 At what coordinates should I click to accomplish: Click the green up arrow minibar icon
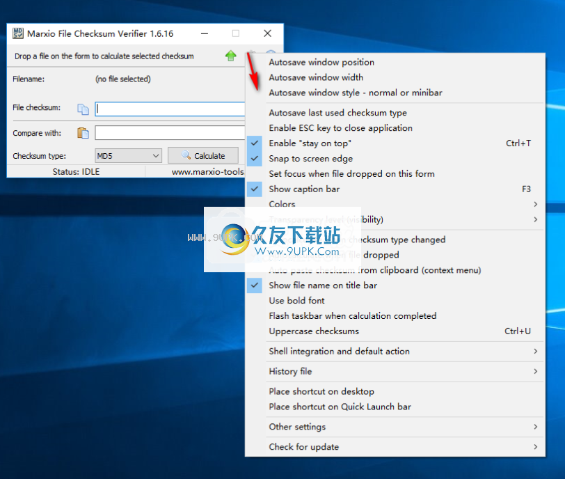pyautogui.click(x=230, y=56)
